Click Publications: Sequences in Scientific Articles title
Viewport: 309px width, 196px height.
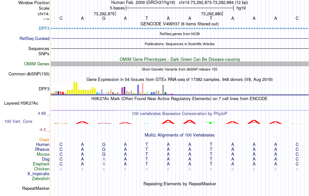pos(180,44)
